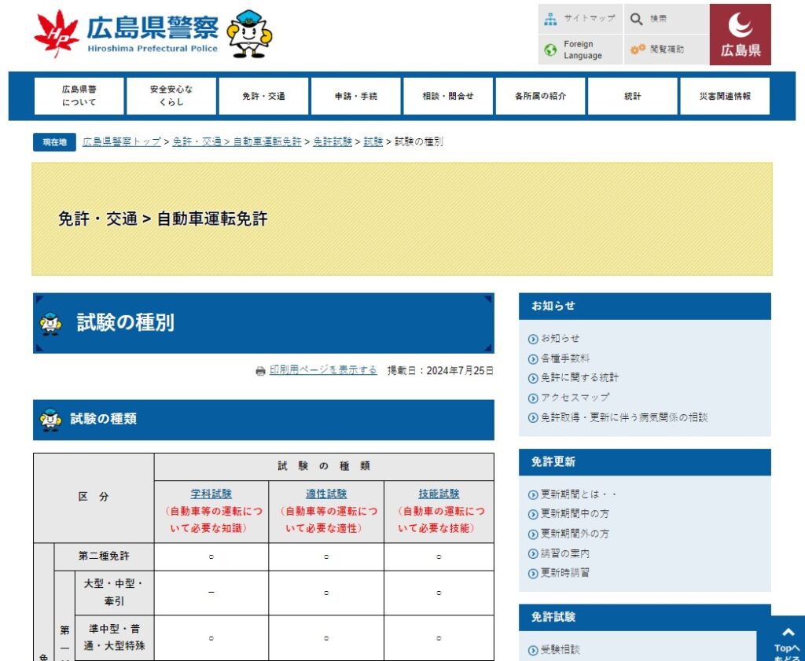Follow the 学科試験 link in the table
This screenshot has height=661, width=805.
click(211, 494)
